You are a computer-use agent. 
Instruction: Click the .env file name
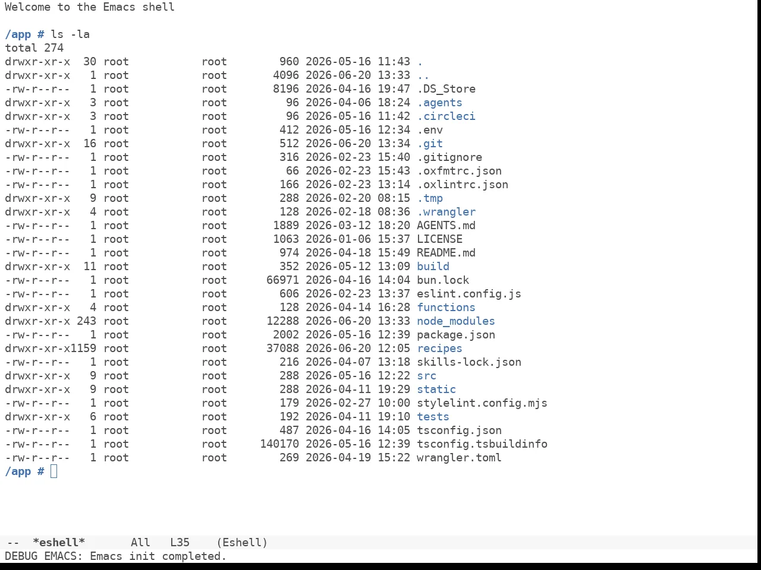point(430,130)
